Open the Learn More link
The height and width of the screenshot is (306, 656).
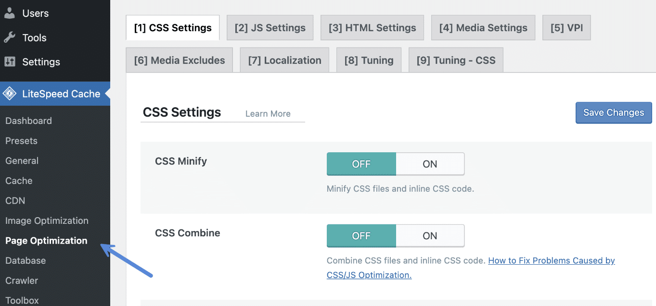pyautogui.click(x=268, y=113)
